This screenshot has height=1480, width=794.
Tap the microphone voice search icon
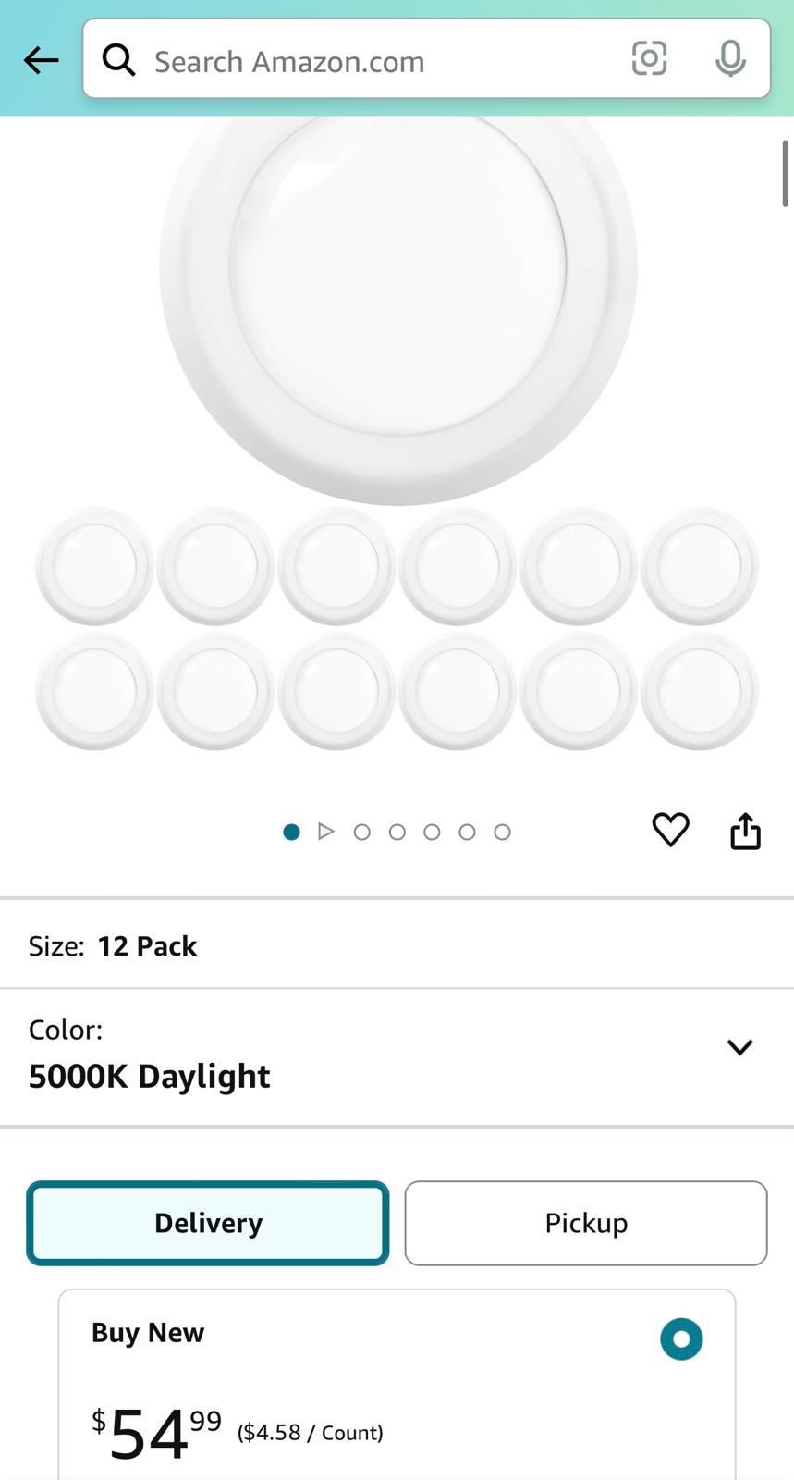[730, 59]
